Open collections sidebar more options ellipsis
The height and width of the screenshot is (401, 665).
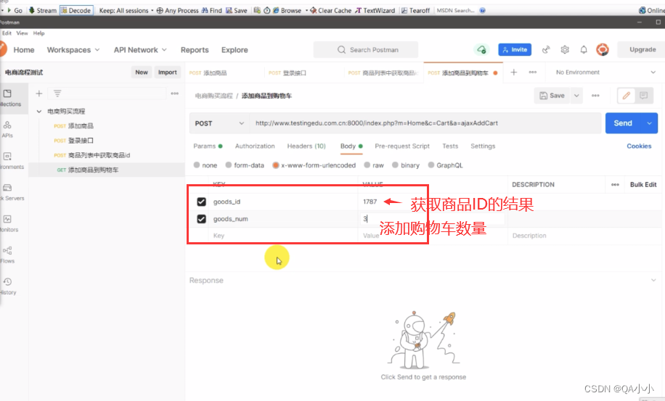coord(175,94)
